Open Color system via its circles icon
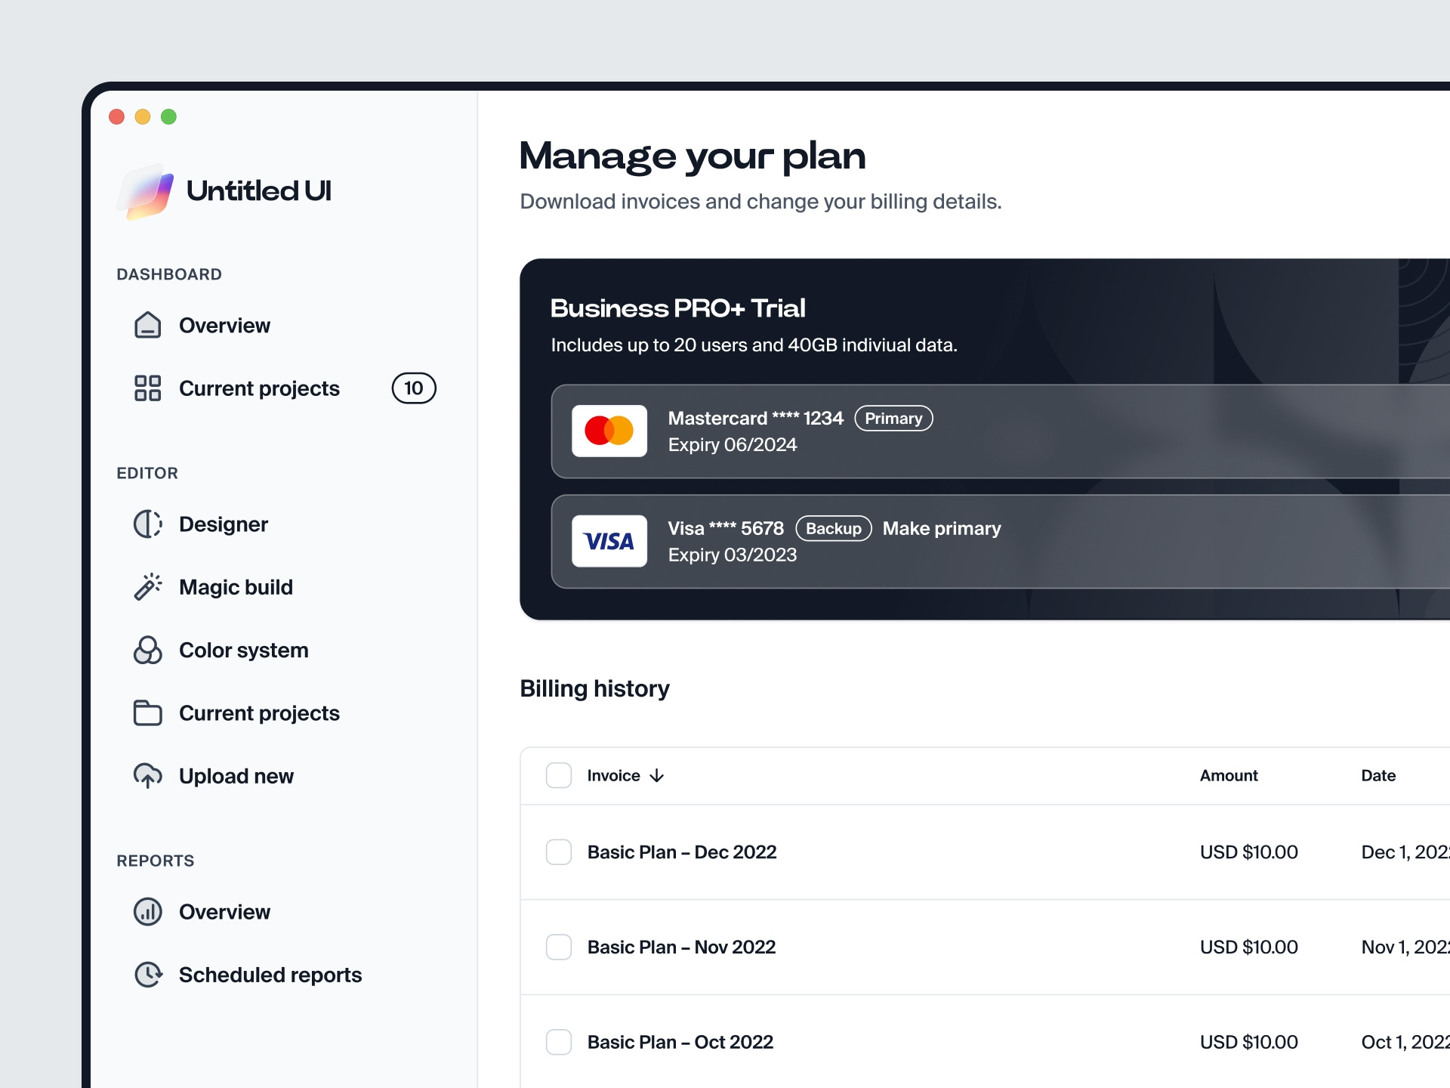 [x=147, y=650]
